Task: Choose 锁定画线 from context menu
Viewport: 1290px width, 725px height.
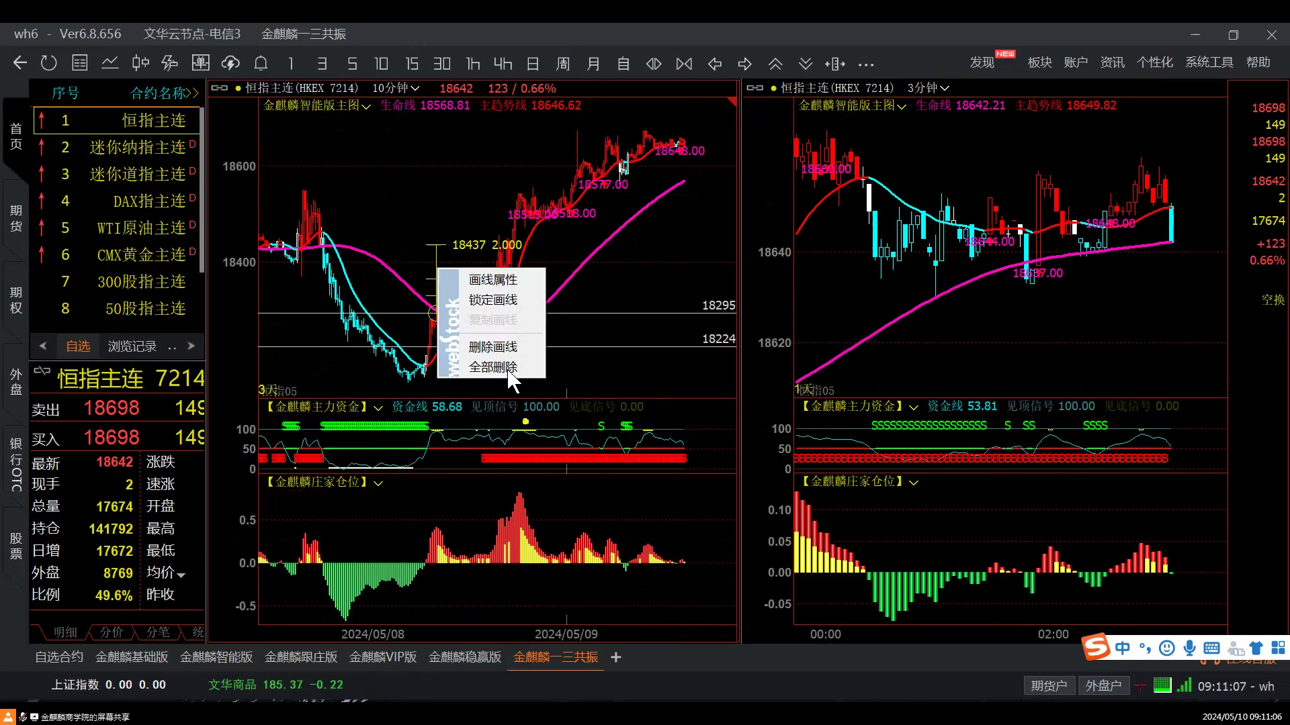Action: click(493, 300)
